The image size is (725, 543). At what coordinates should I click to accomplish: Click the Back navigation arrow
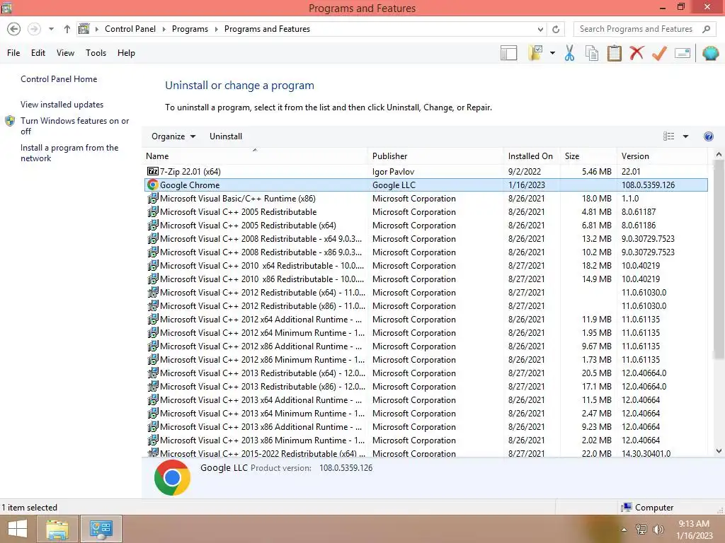pos(14,29)
